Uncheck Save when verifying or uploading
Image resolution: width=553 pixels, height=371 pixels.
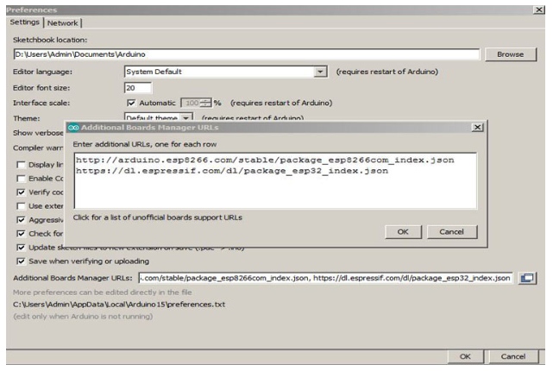22,261
